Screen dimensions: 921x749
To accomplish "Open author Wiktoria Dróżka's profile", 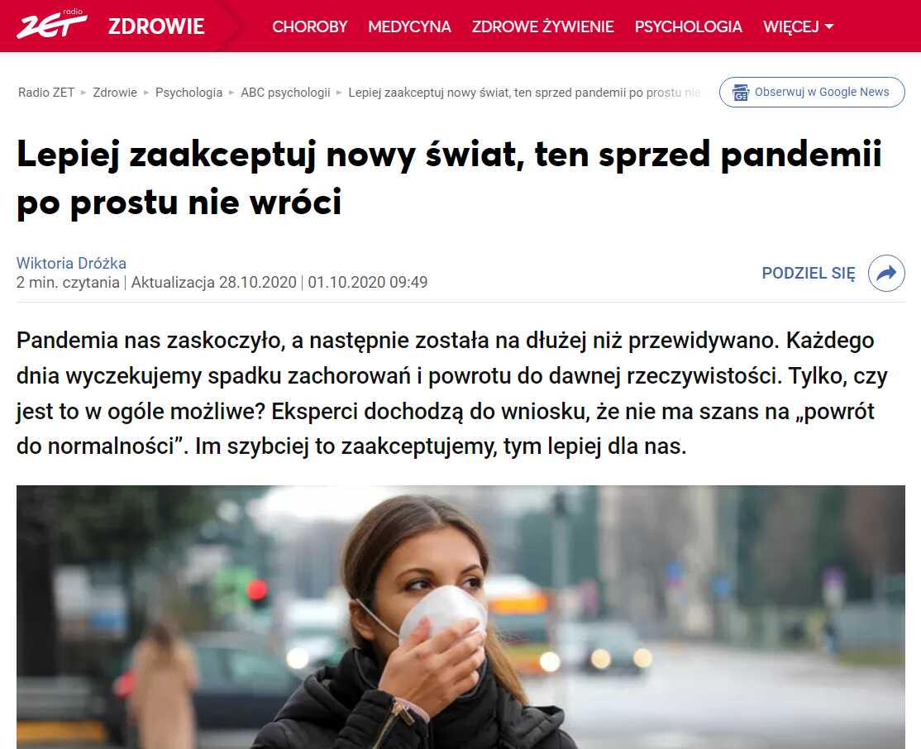I will pyautogui.click(x=71, y=263).
